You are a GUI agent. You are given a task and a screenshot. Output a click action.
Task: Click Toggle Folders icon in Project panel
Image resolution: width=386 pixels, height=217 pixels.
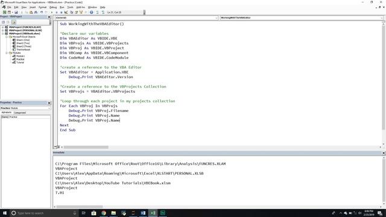point(13,22)
